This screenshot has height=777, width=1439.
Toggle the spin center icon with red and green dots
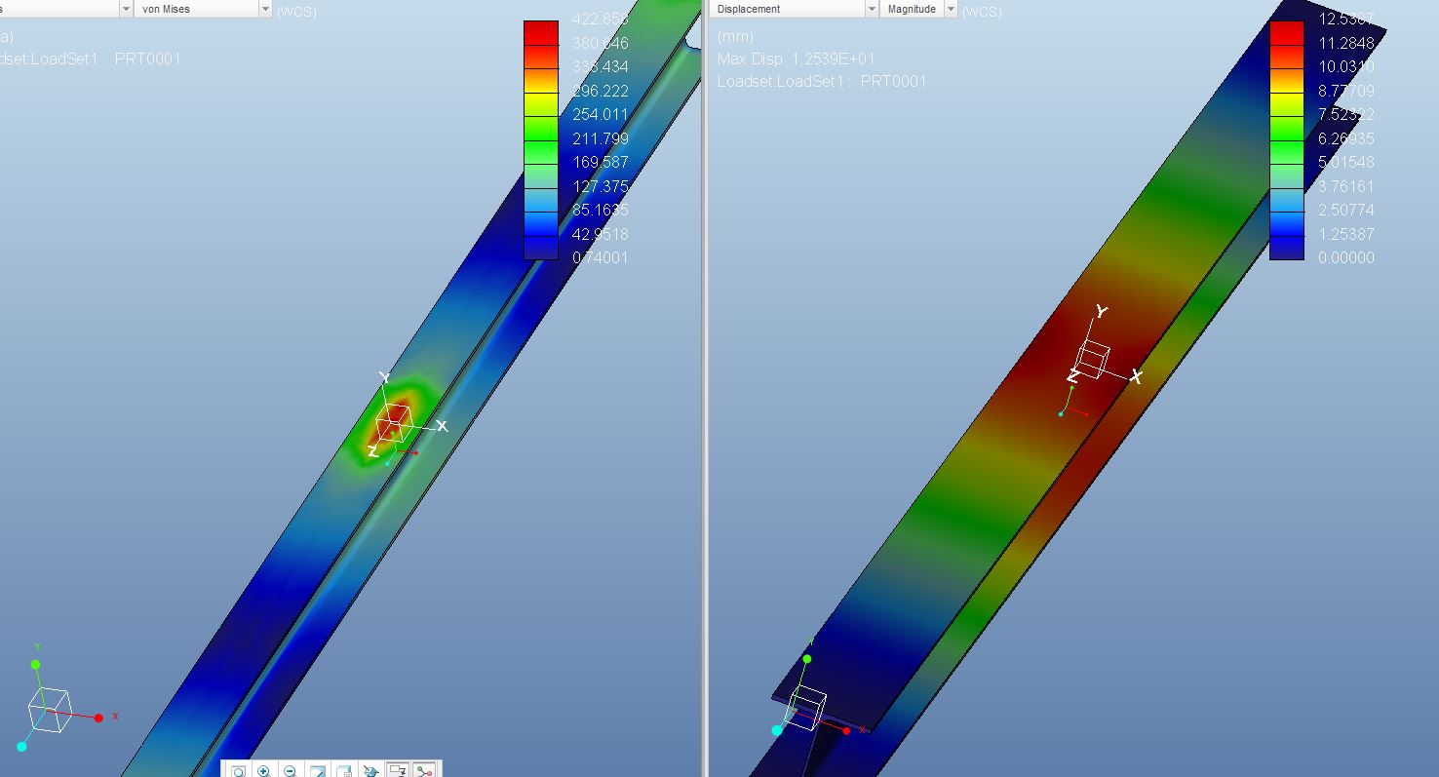(423, 770)
